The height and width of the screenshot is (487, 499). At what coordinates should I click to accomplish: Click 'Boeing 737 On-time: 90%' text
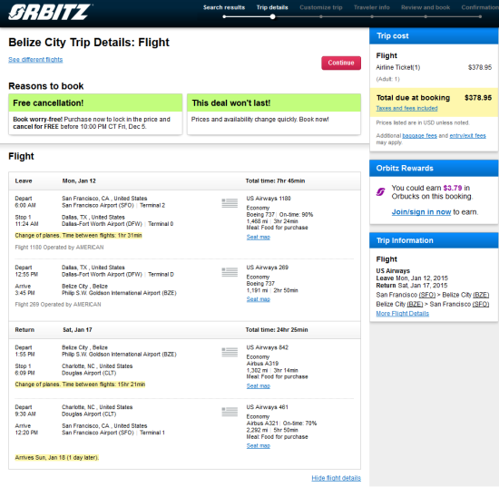tap(279, 214)
